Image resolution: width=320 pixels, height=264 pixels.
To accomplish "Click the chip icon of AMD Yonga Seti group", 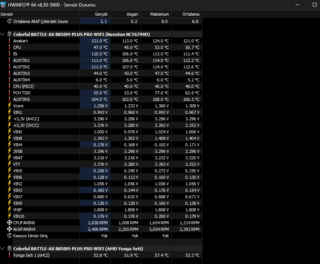I will click(10, 248).
